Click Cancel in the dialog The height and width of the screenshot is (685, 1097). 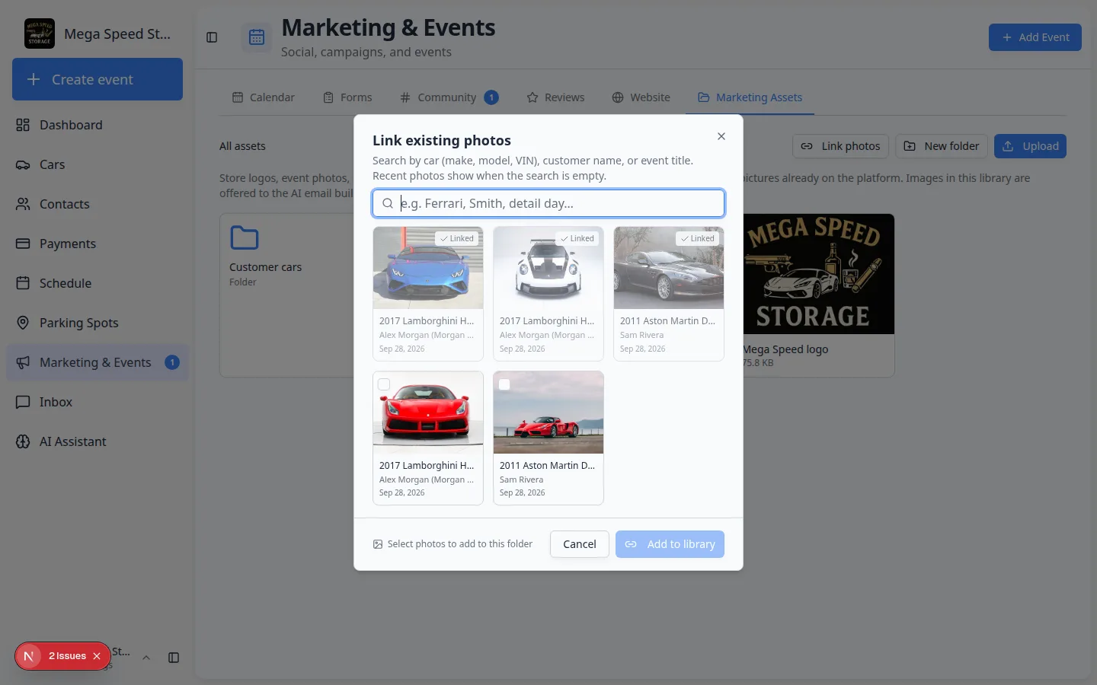(x=580, y=544)
